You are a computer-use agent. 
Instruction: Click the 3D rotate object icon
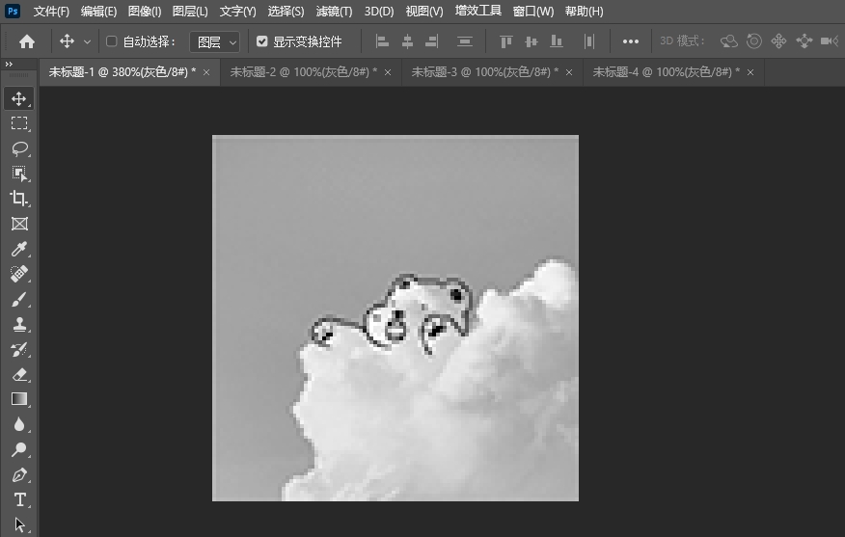coord(729,41)
